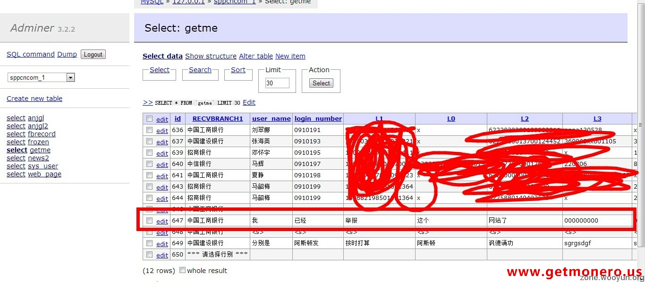Viewport: 645px width, 282px height.
Task: Click the New item link
Action: 290,56
